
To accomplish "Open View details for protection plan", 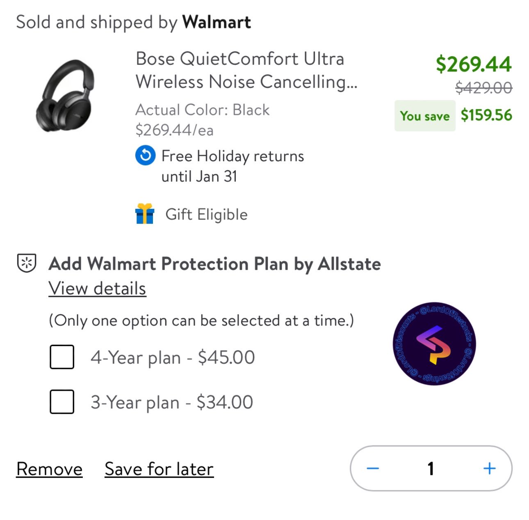I will pyautogui.click(x=97, y=289).
